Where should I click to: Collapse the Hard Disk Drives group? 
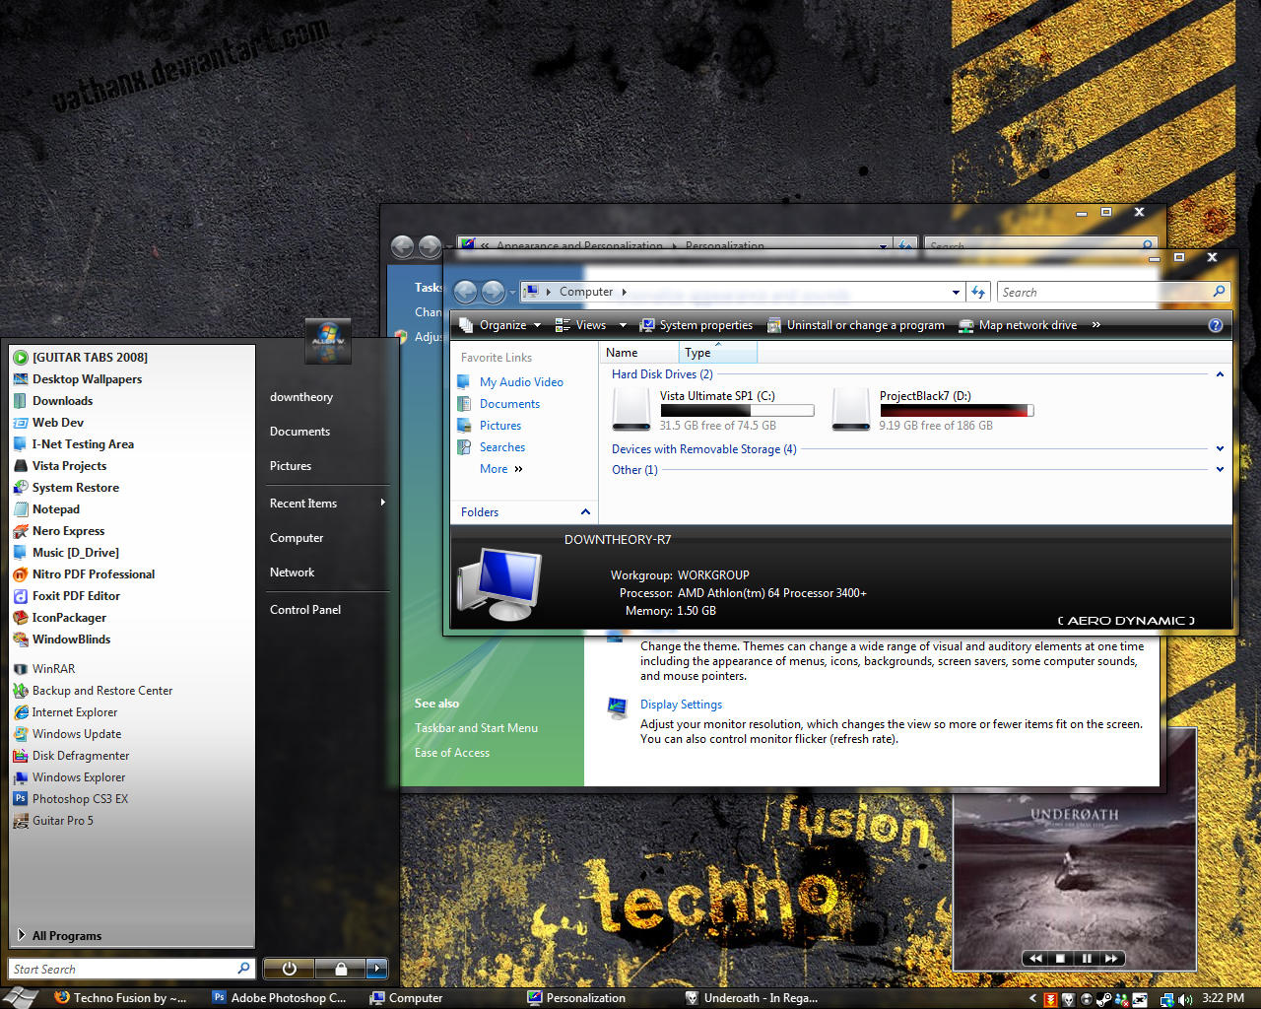(x=1220, y=374)
